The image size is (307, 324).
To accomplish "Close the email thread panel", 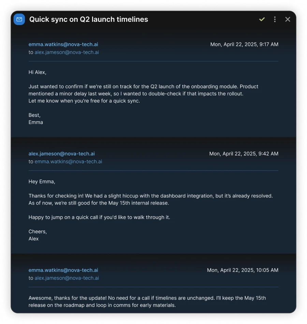I will [x=288, y=19].
